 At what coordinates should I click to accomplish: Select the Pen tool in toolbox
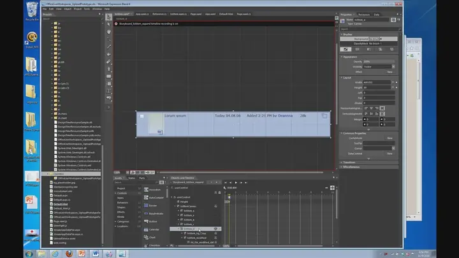coord(108,69)
